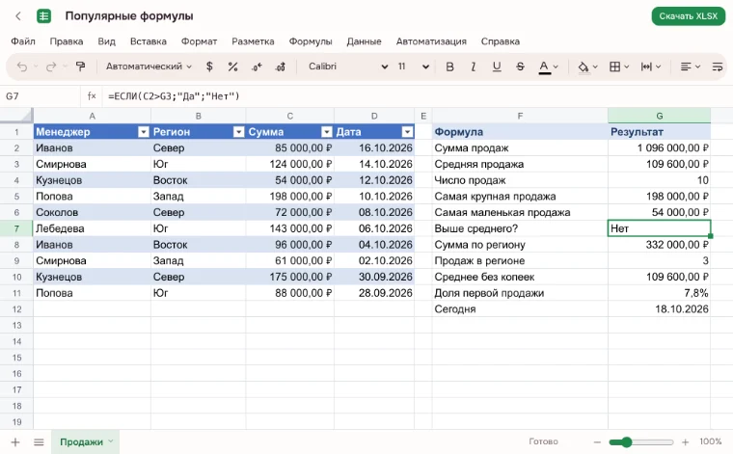This screenshot has height=454, width=733.
Task: Redo the last action
Action: coord(50,67)
